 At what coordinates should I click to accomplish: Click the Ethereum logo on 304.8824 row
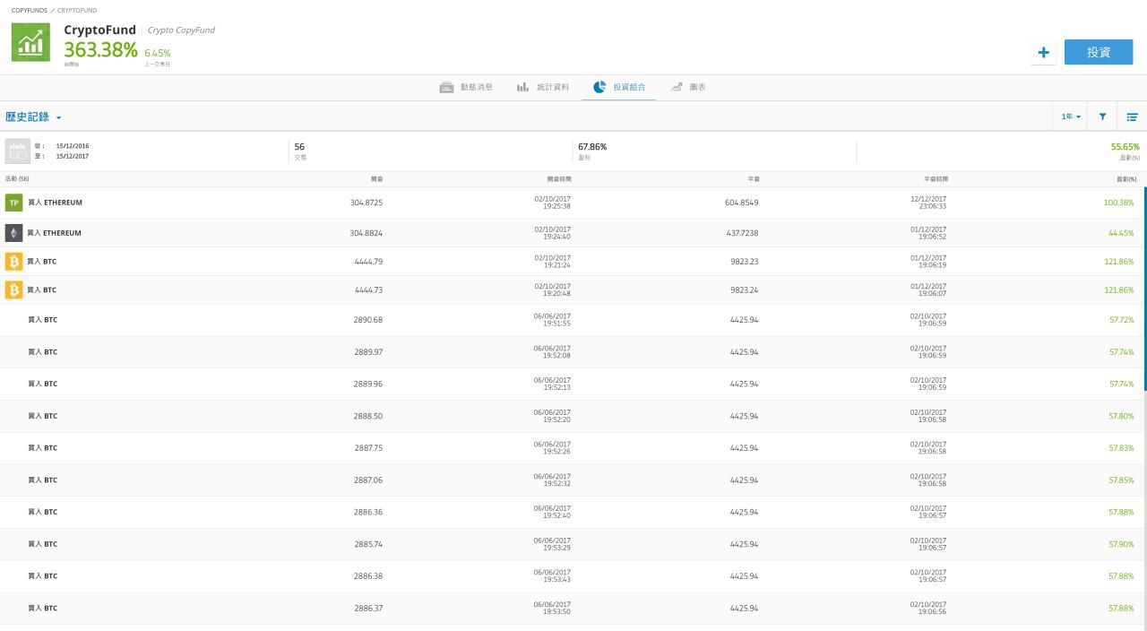[13, 233]
